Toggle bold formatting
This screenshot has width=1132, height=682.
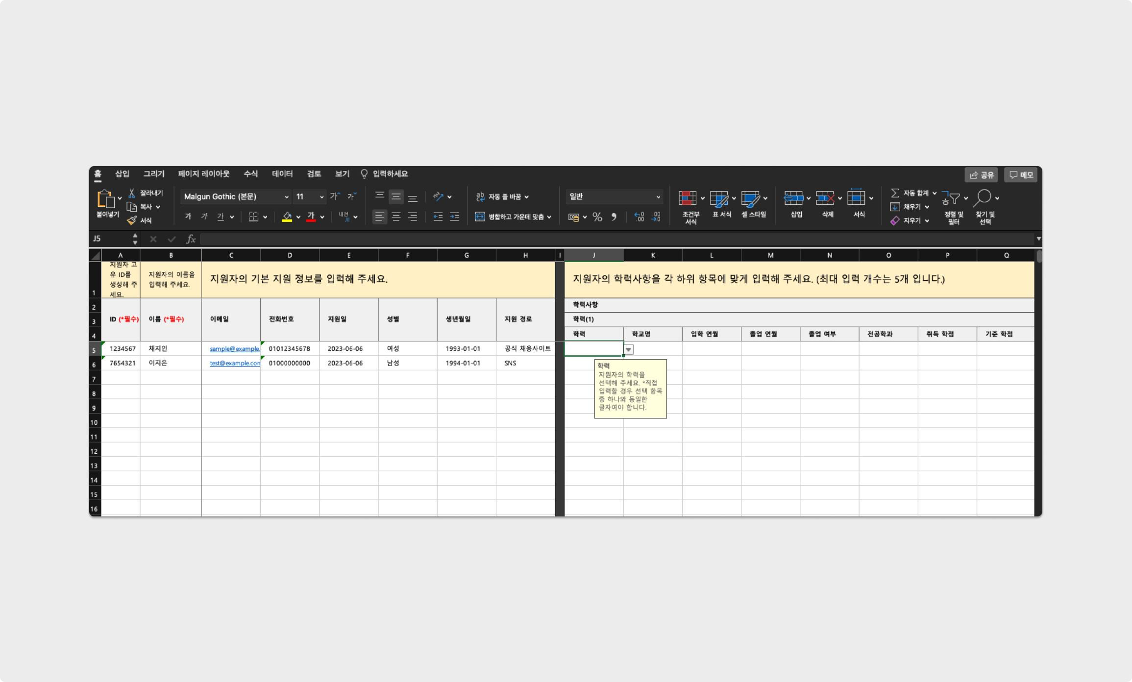pos(188,217)
